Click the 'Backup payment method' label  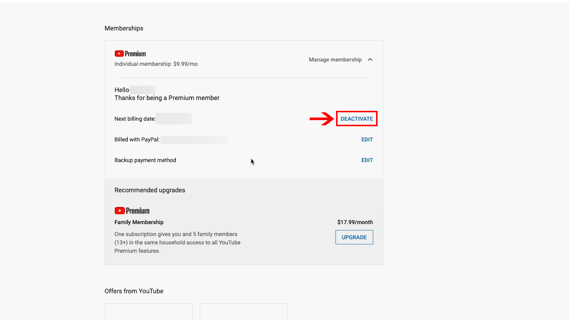(145, 160)
